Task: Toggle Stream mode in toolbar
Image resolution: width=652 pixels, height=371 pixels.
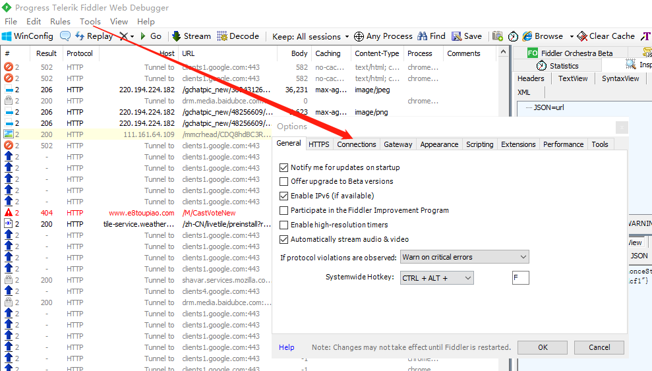Action: [192, 36]
